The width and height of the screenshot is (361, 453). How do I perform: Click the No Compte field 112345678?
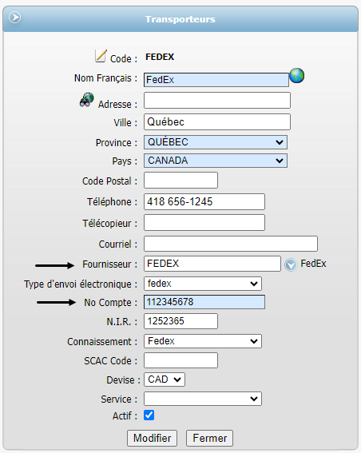(x=204, y=302)
